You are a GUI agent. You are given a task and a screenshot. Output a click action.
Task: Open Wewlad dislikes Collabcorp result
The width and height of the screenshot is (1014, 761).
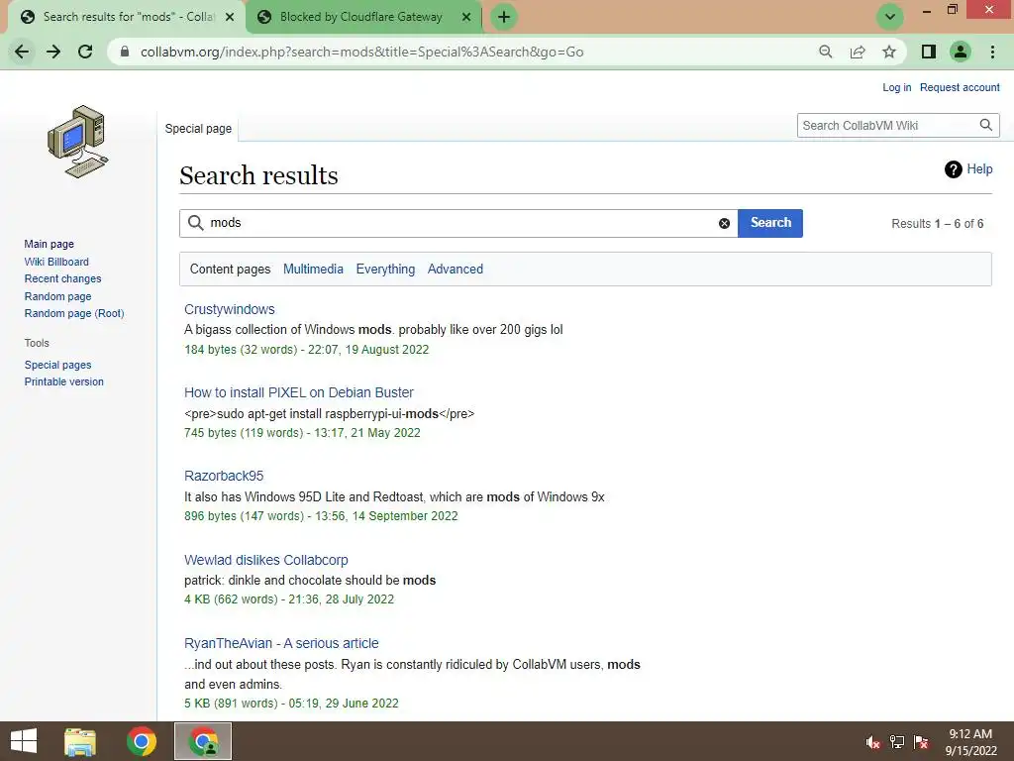click(x=265, y=560)
